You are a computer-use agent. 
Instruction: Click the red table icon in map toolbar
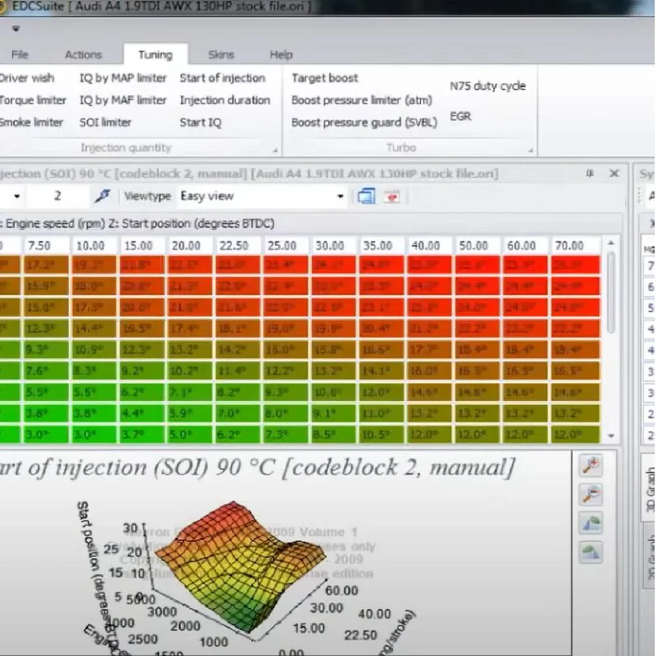(392, 196)
